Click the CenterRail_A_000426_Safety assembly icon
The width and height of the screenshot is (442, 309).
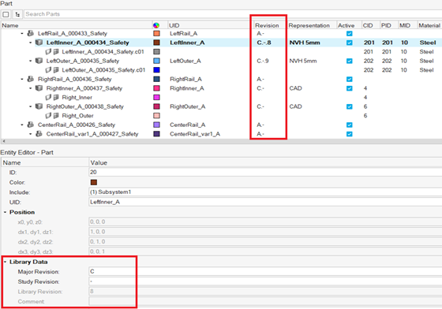31,125
